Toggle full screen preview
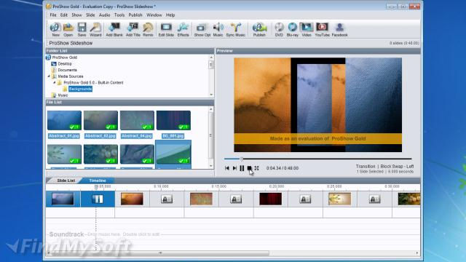Screen dimensions: 466x262 pyautogui.click(x=256, y=168)
